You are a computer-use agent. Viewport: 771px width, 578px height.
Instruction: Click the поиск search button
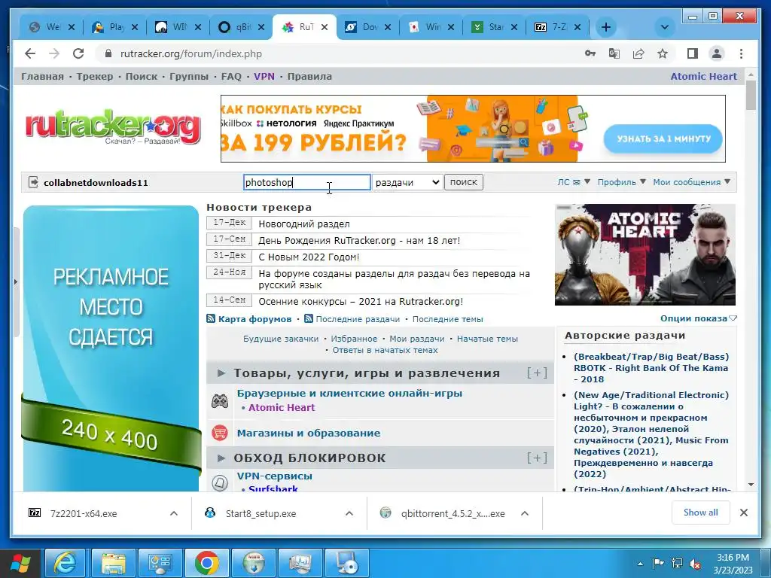[x=464, y=182]
